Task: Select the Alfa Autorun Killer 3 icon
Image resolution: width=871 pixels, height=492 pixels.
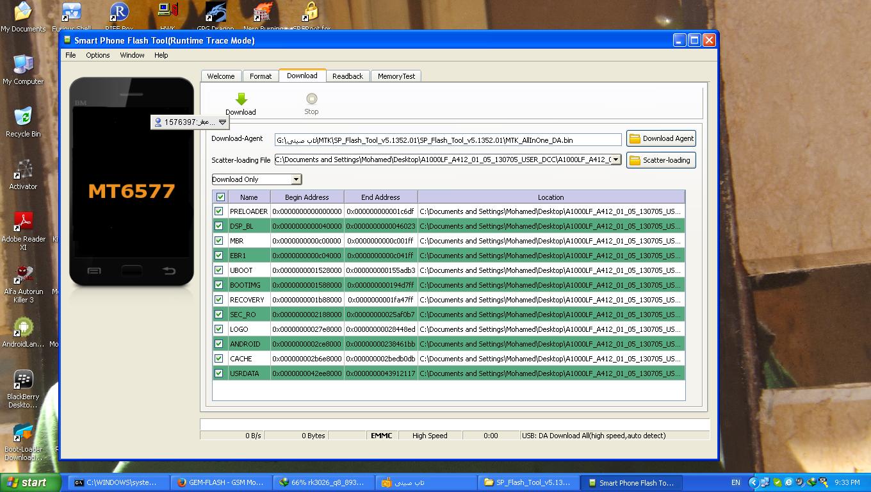Action: pos(23,275)
